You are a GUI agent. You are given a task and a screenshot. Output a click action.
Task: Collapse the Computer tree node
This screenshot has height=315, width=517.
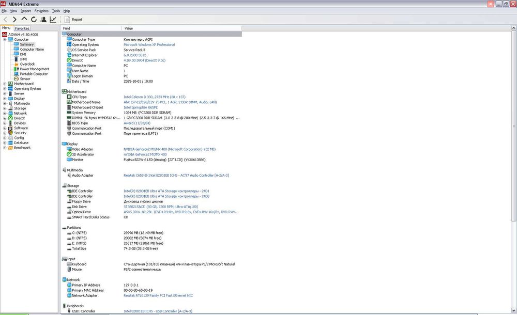click(5, 40)
